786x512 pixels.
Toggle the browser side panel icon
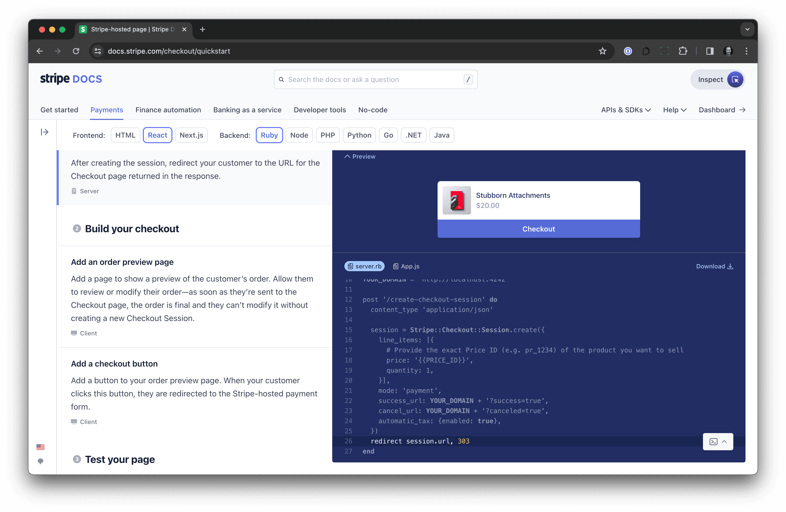coord(710,51)
